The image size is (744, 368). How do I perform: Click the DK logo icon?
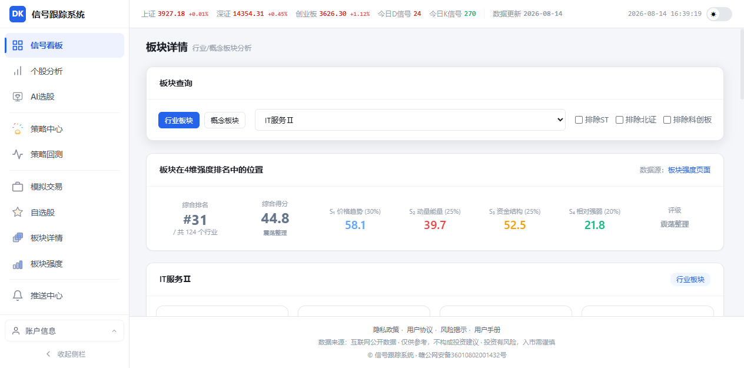pyautogui.click(x=18, y=14)
